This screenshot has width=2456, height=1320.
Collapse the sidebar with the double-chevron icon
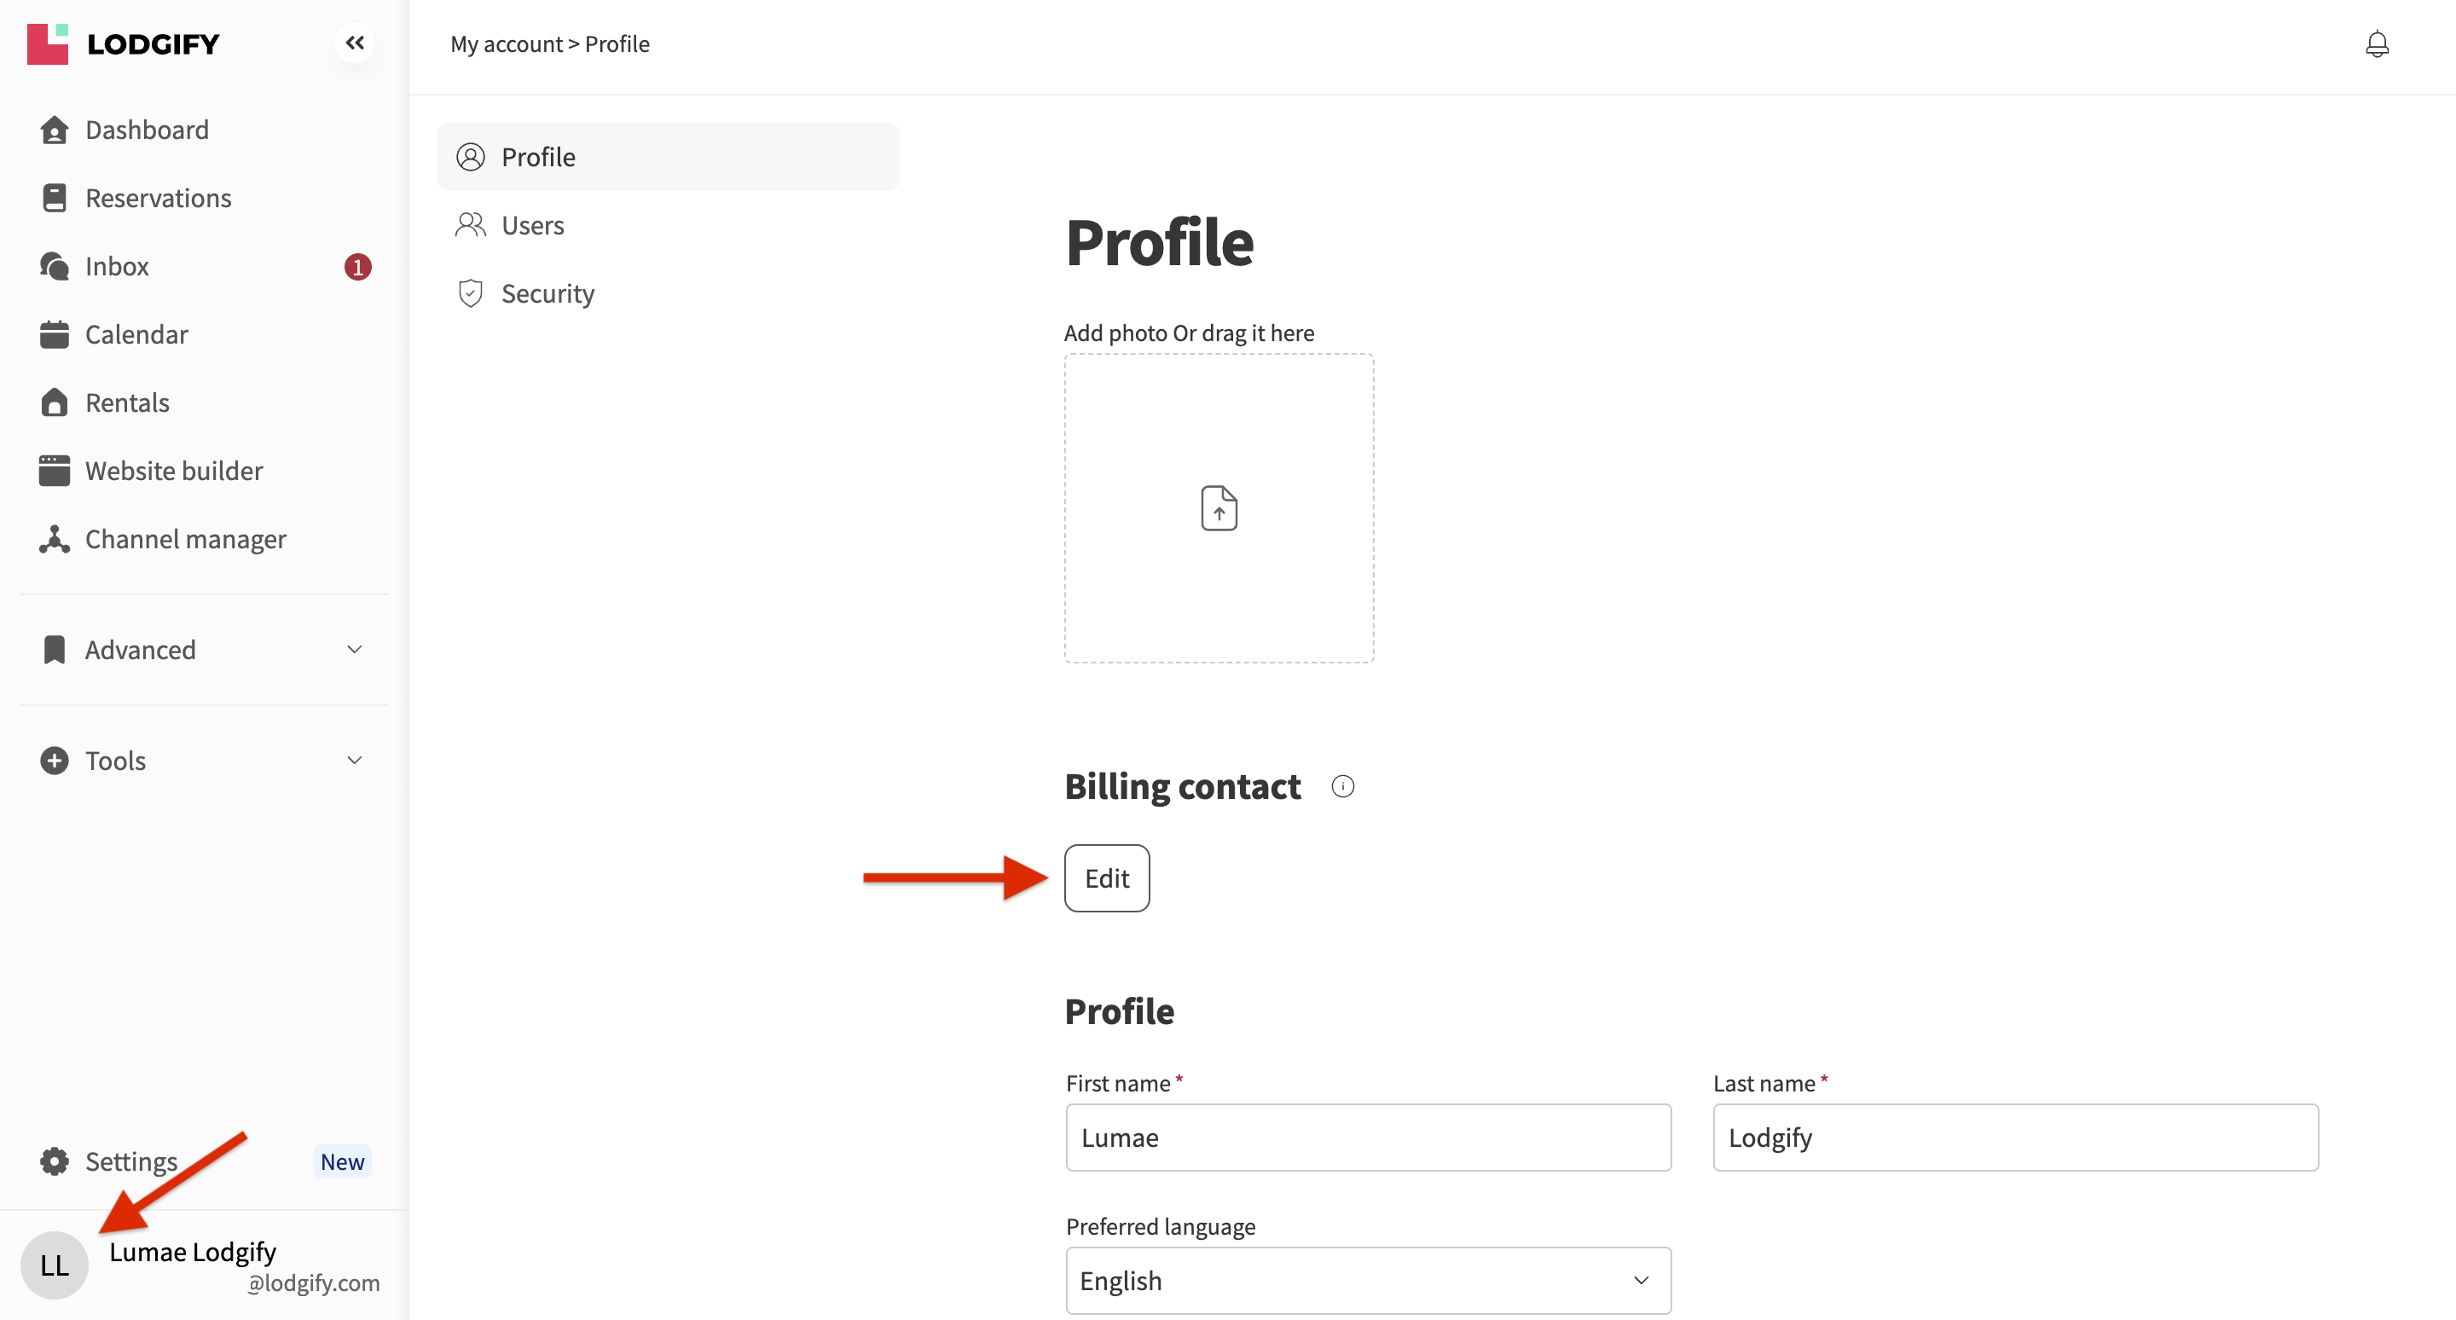[355, 43]
